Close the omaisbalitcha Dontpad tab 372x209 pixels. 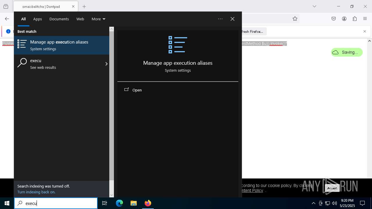pyautogui.click(x=73, y=6)
